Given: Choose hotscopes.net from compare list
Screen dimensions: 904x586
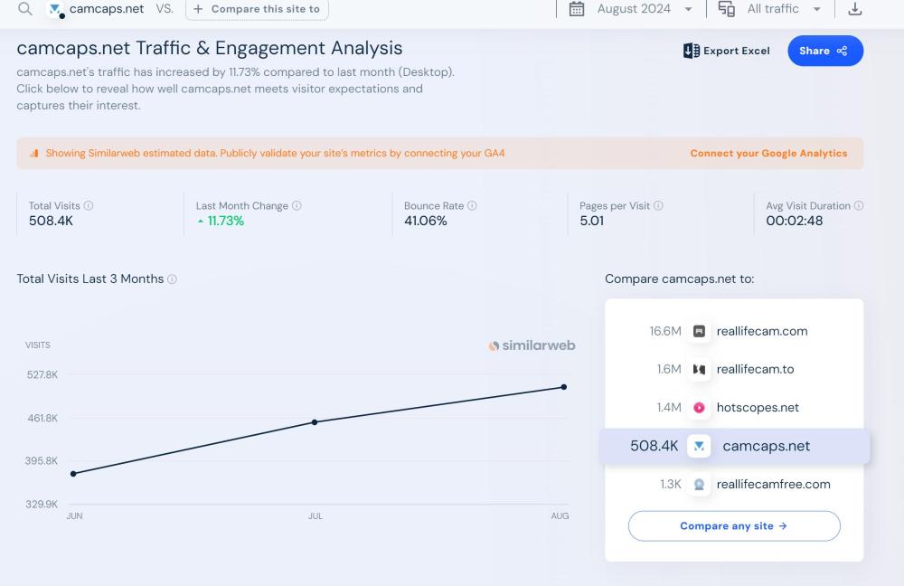Looking at the screenshot, I should tap(757, 408).
